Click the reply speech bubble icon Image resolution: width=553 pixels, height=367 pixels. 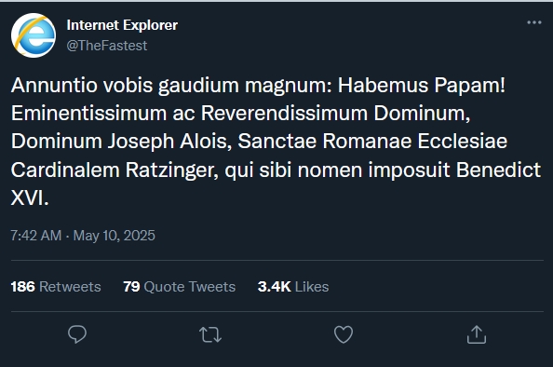coord(77,334)
